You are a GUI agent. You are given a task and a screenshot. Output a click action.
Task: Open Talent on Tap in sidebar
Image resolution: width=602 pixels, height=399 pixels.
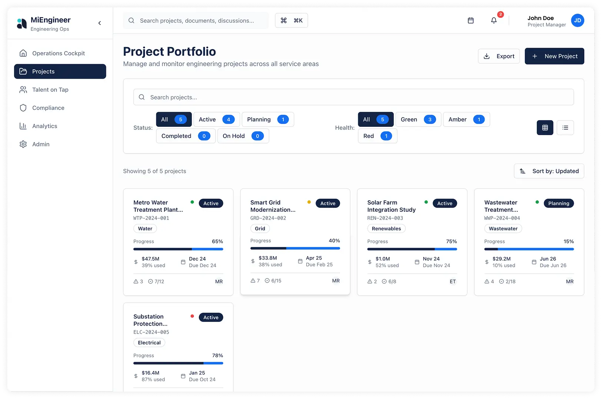pyautogui.click(x=50, y=90)
